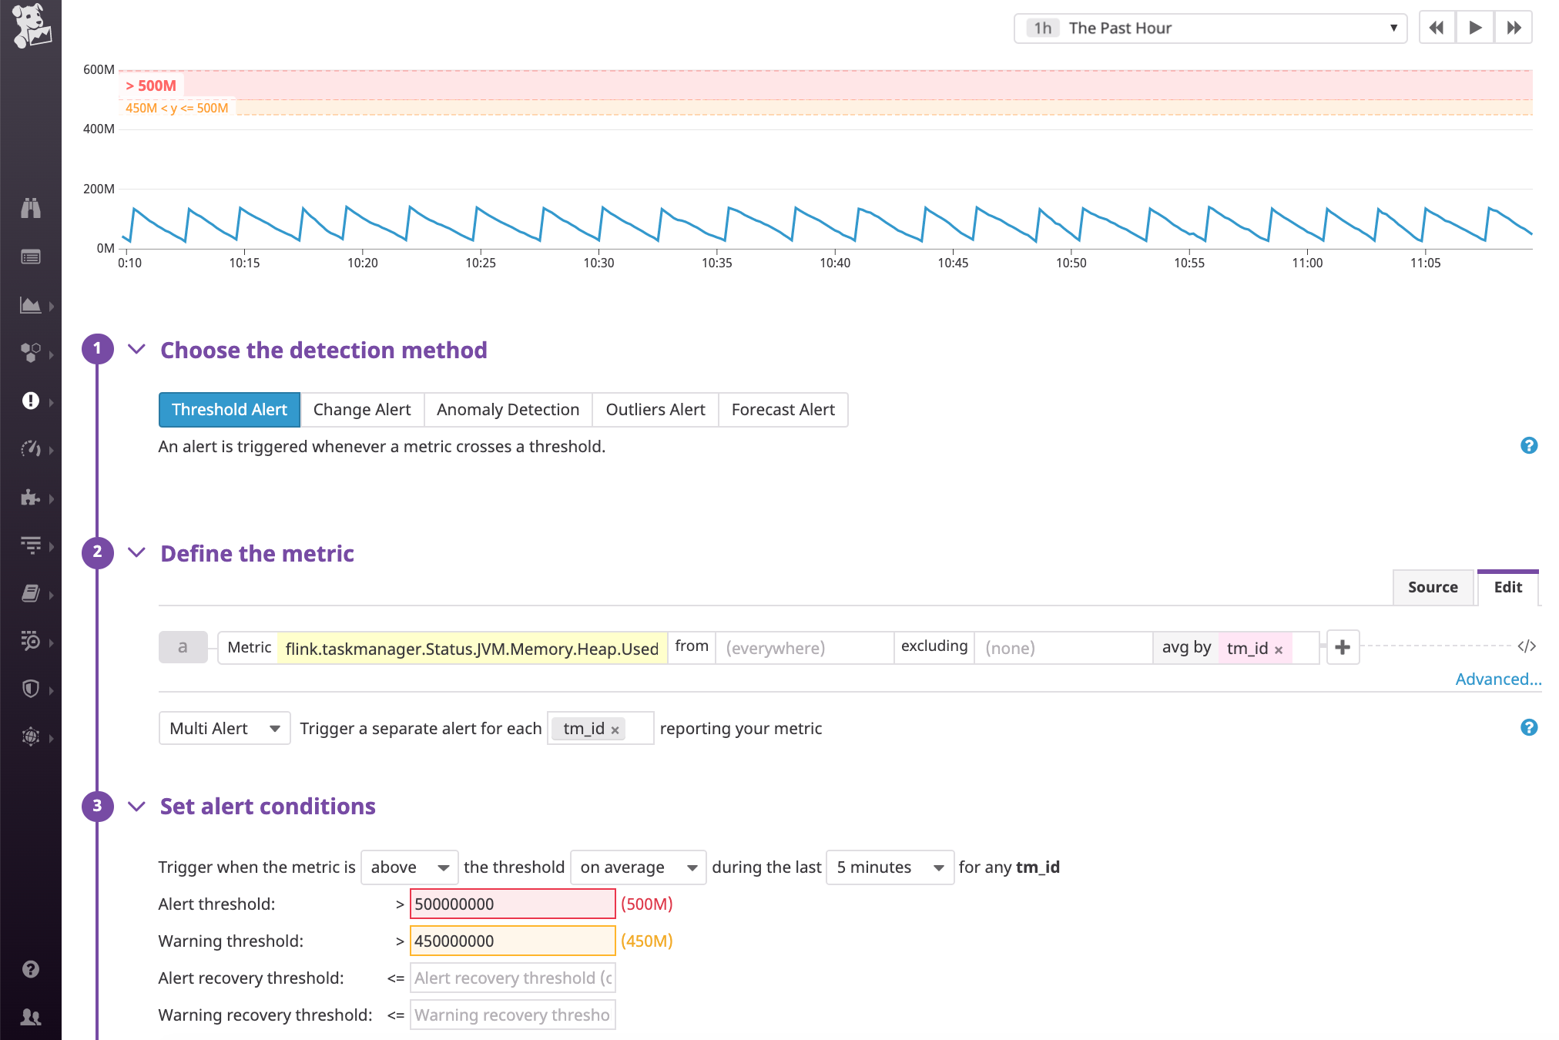Open the Multi Alert dropdown
Screen dimensions: 1559x1040
(x=223, y=728)
